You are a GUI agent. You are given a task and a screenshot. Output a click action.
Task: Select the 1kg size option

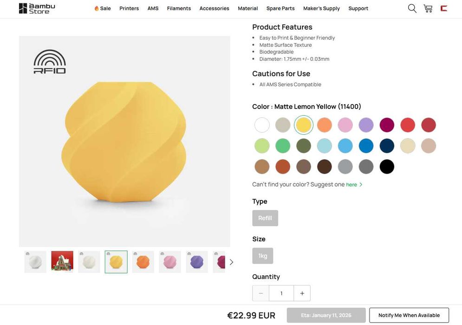pyautogui.click(x=263, y=256)
